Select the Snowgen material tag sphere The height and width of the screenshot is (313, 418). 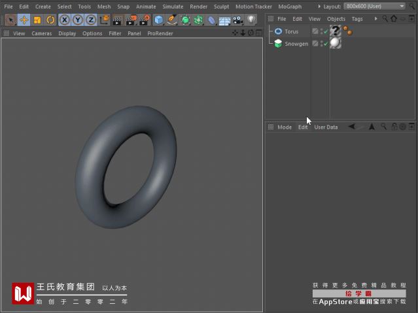point(336,44)
